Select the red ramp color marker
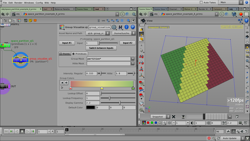This screenshot has width=250, height=141. [71, 88]
